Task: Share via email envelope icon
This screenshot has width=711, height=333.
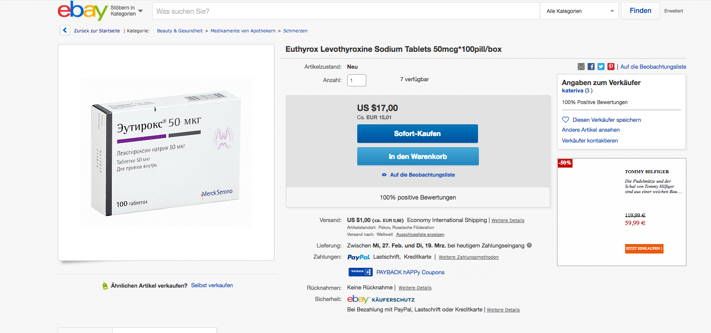Action: [581, 67]
